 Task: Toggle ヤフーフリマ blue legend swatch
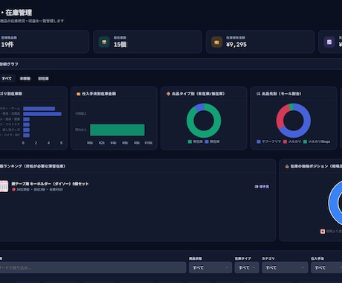point(259,141)
